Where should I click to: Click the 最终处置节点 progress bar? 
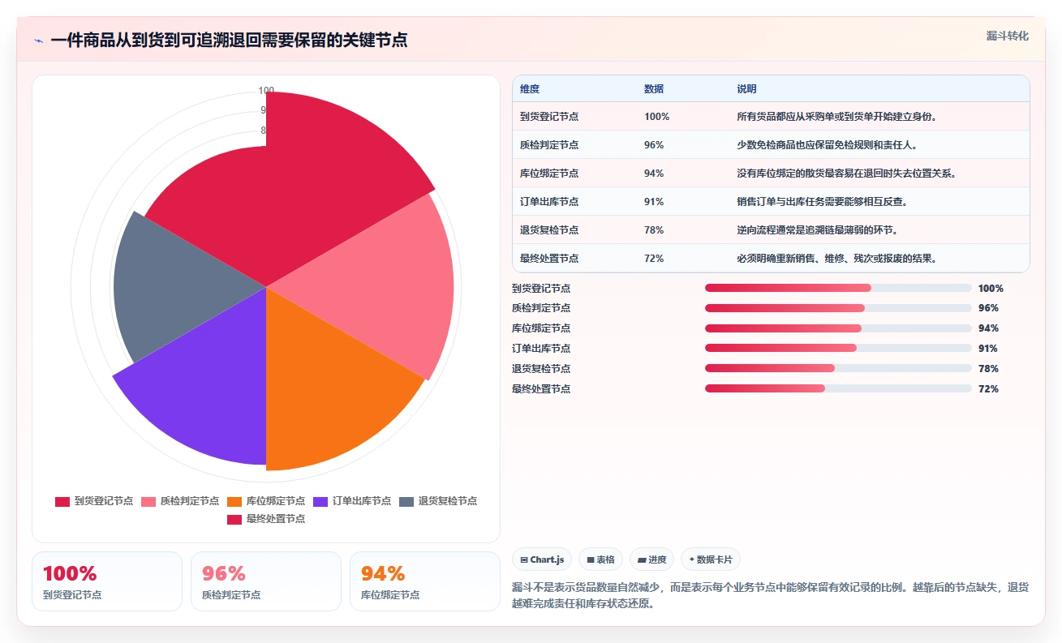pyautogui.click(x=838, y=388)
